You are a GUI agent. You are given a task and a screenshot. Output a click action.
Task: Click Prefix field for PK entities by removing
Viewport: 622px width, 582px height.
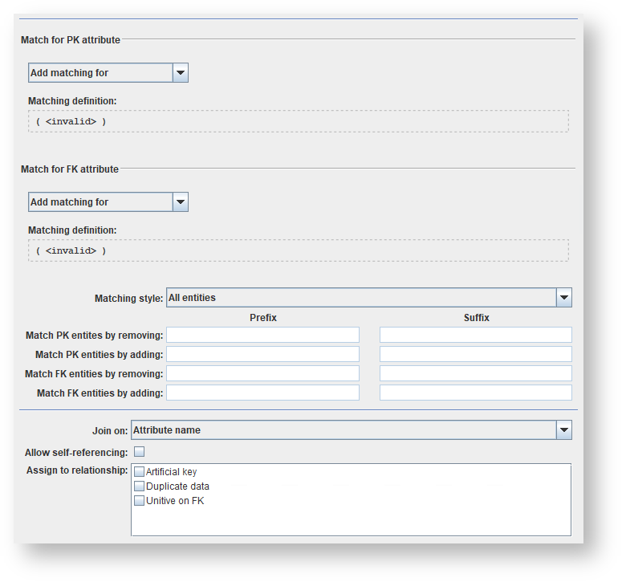tap(262, 335)
